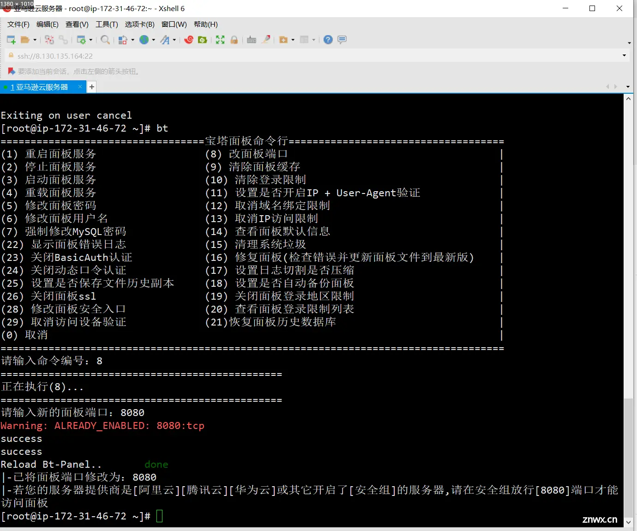Click the Color Scheme toolbar icon
The height and width of the screenshot is (531, 637).
coord(123,40)
